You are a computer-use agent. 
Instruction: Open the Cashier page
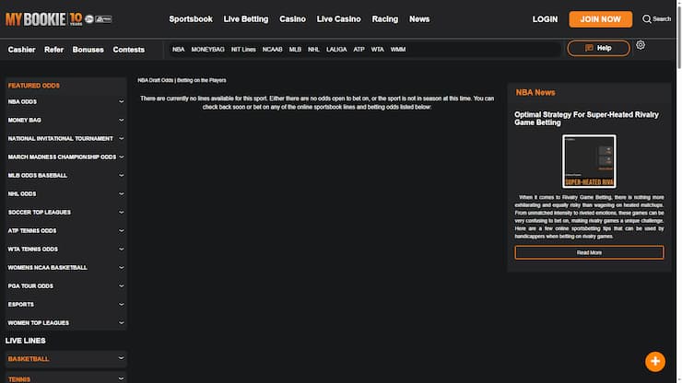tap(21, 50)
